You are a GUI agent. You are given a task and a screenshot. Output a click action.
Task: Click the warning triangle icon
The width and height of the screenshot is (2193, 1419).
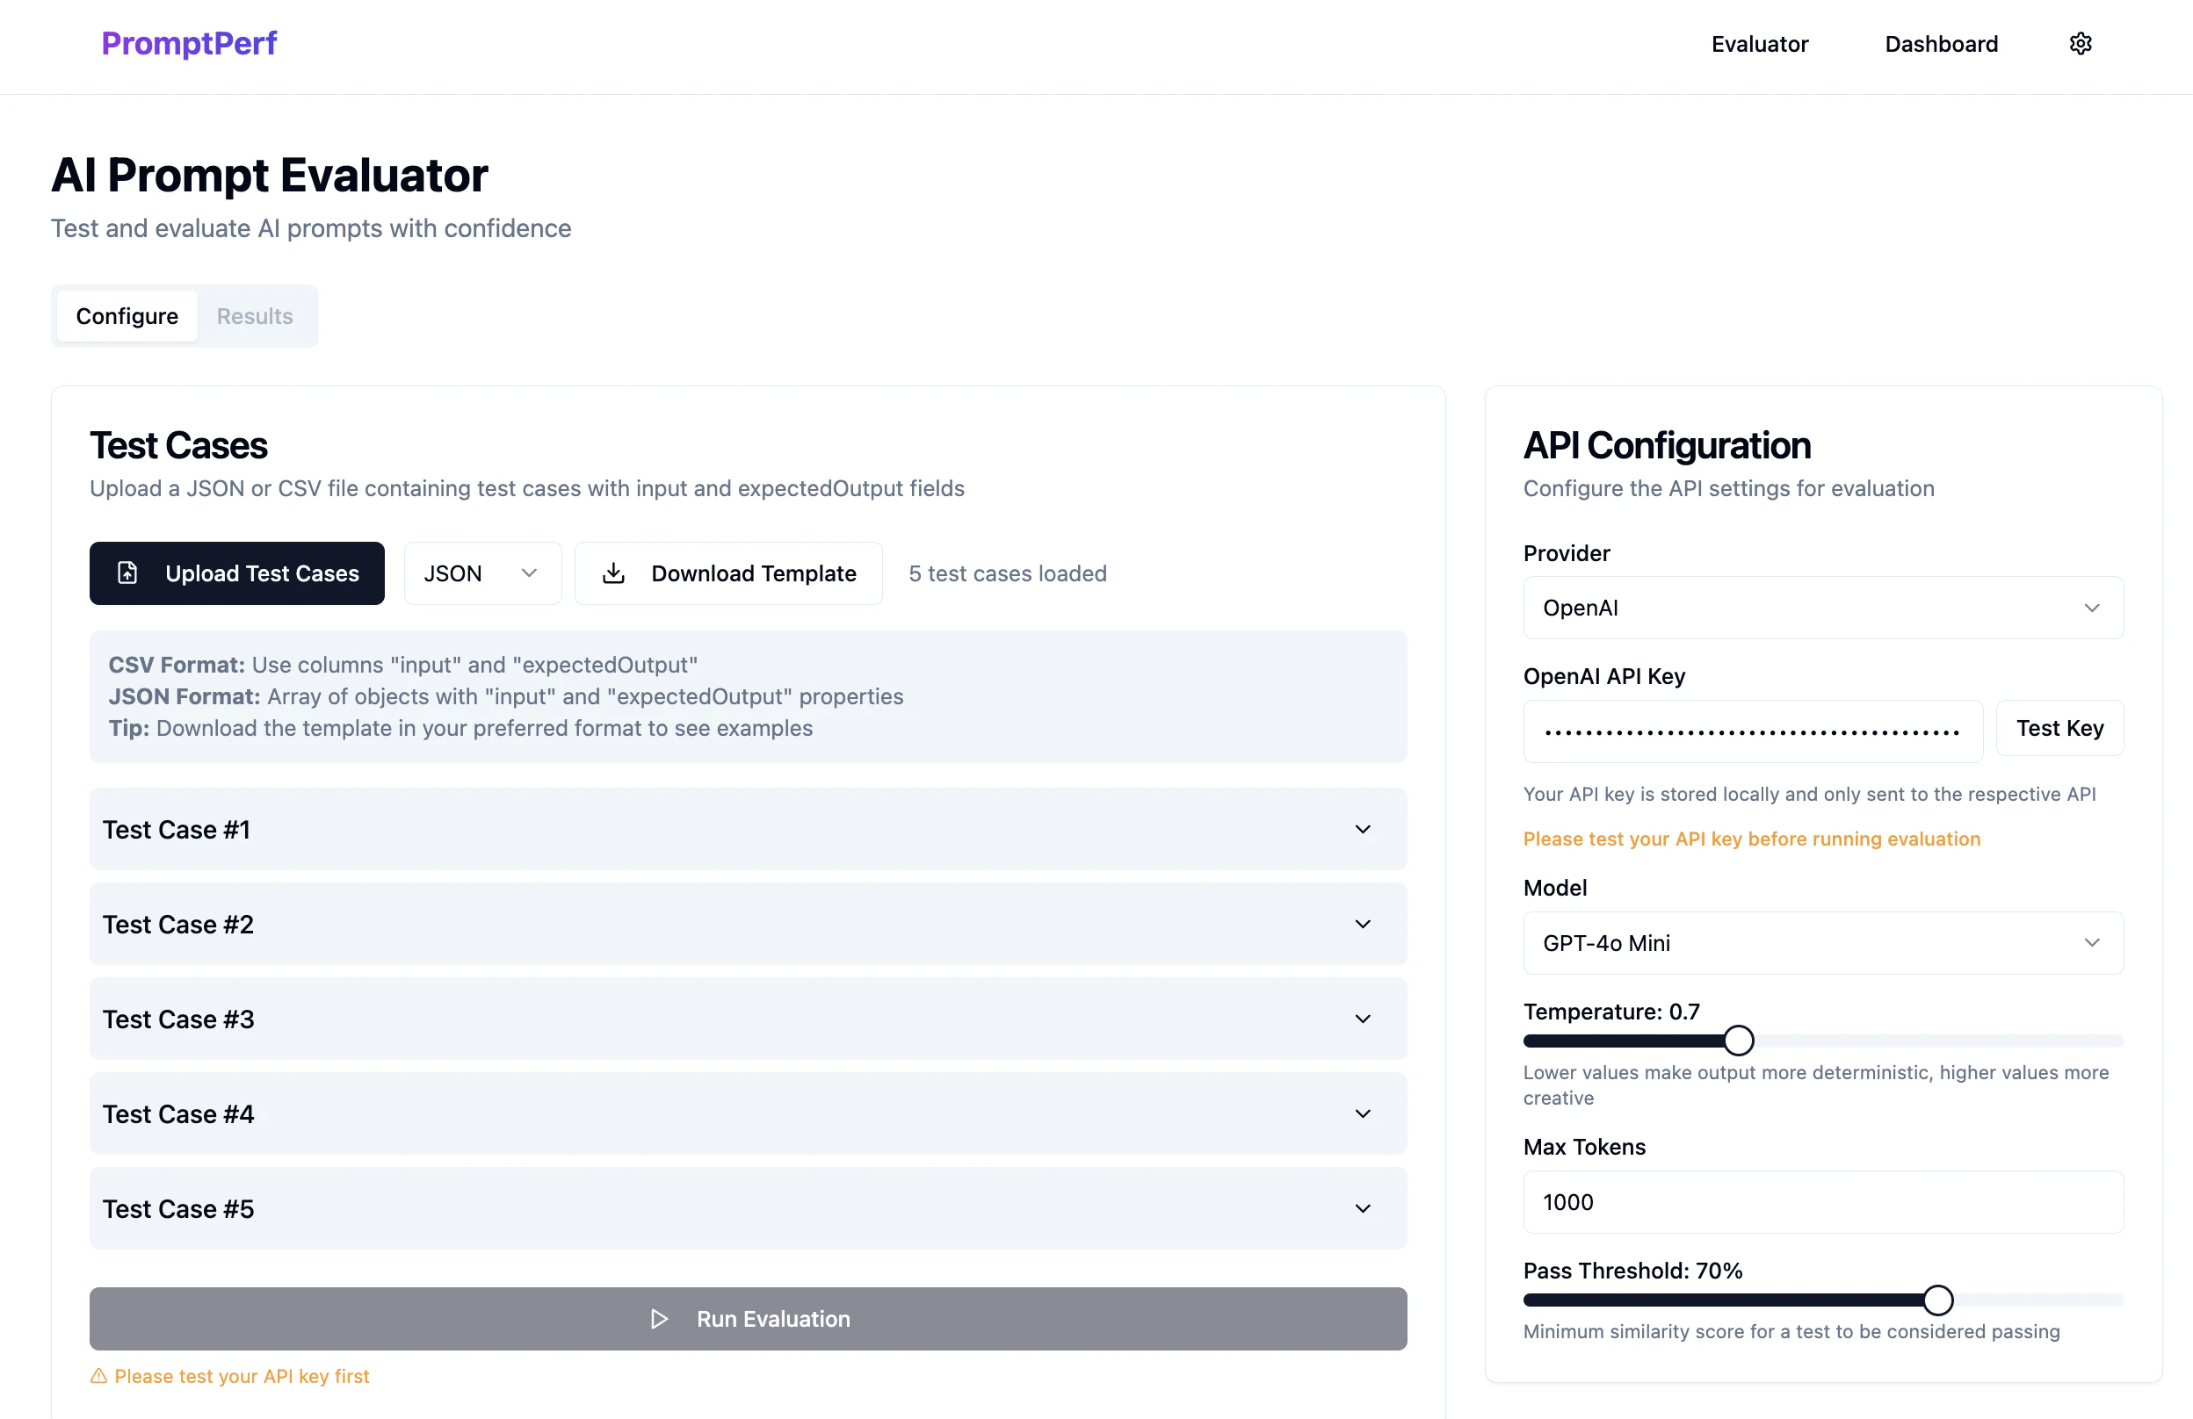(x=98, y=1376)
